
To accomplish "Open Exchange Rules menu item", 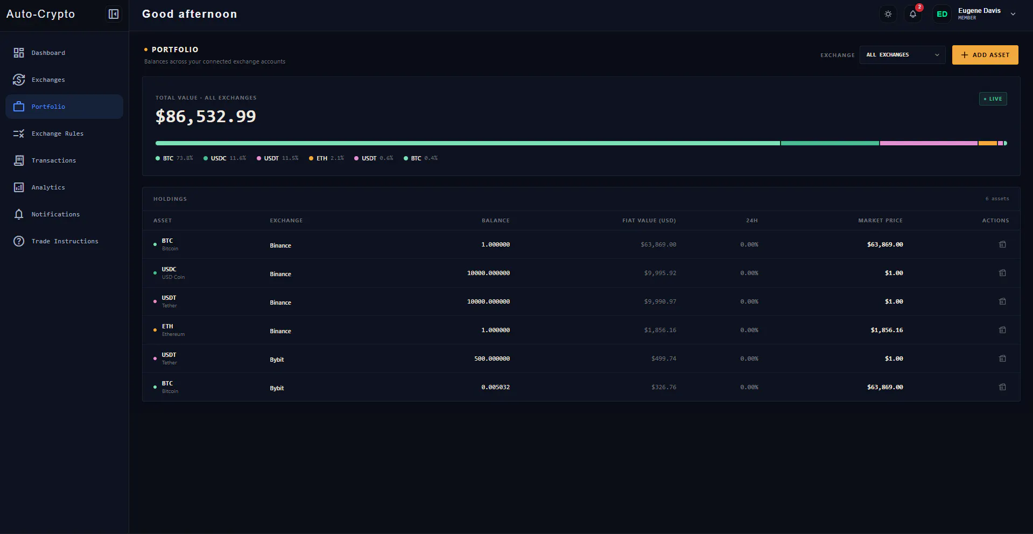I will pos(65,133).
